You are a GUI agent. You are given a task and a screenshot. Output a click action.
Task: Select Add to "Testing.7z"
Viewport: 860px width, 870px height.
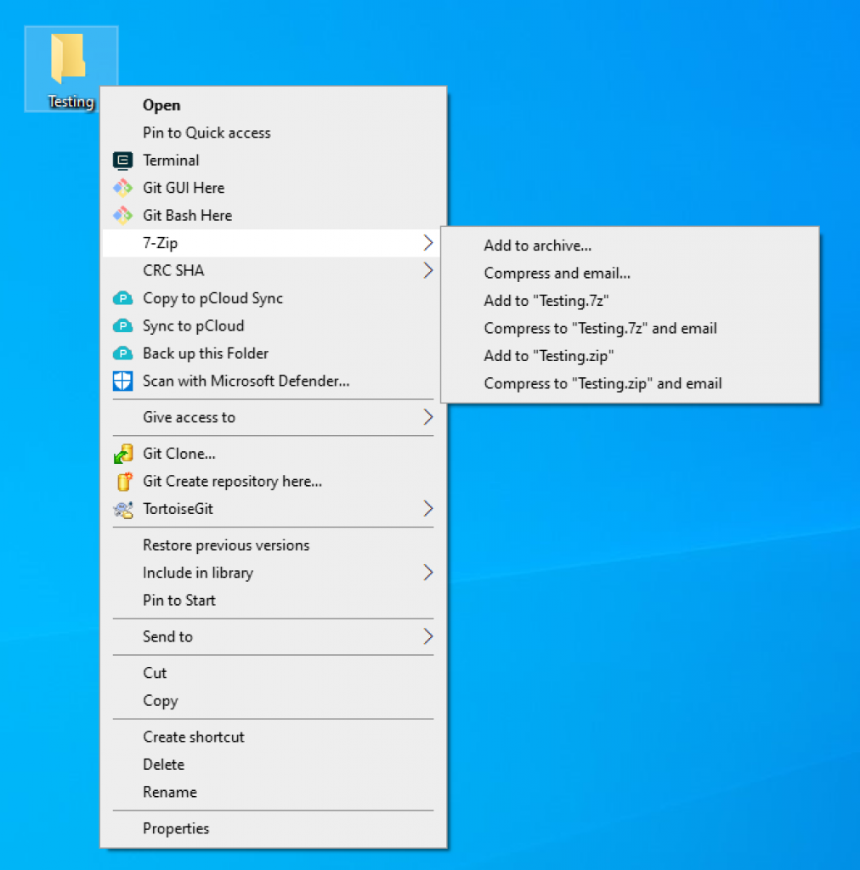click(630, 301)
